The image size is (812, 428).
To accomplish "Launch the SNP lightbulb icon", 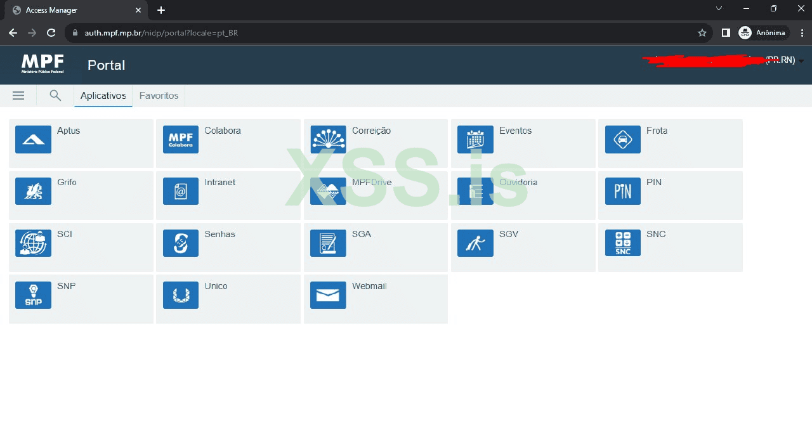I will pos(33,295).
